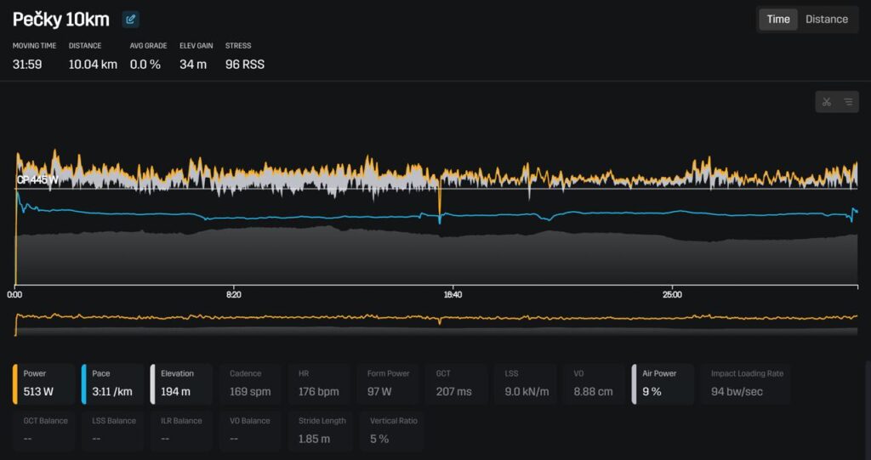Enable the Cadence metric tile
Screen dimensions: 871x460
tap(250, 383)
